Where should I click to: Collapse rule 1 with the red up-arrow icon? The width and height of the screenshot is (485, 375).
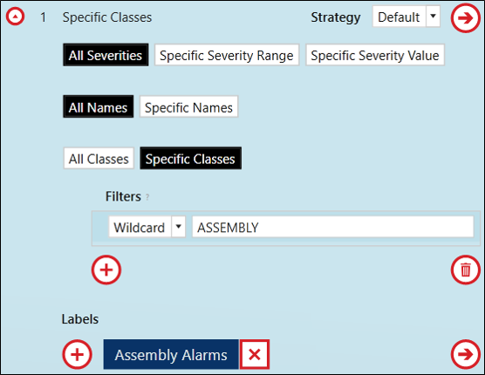point(15,17)
